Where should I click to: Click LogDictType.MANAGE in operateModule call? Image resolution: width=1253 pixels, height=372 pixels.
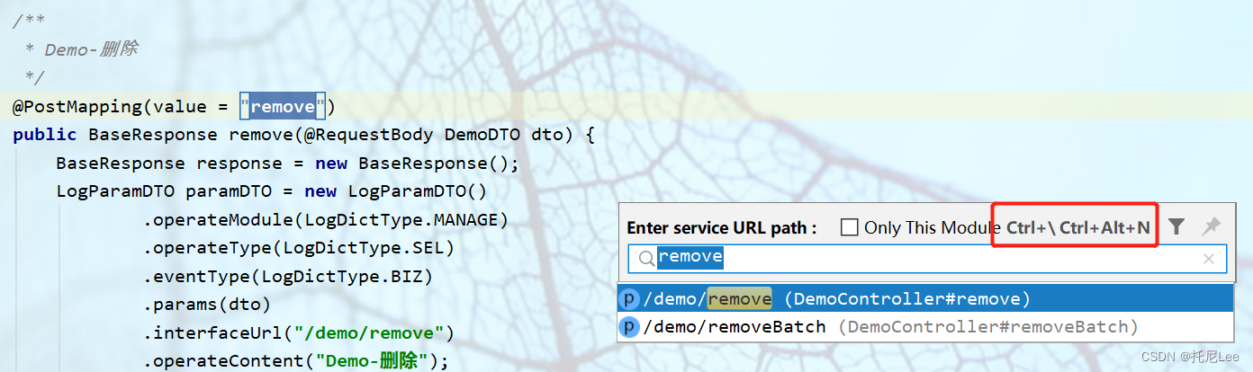[402, 219]
